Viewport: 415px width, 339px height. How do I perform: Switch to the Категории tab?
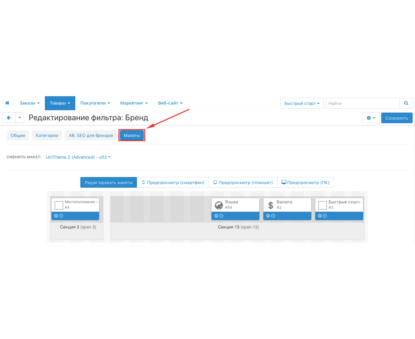47,135
